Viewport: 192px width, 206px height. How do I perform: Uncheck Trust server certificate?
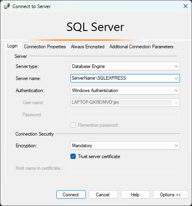(x=73, y=157)
